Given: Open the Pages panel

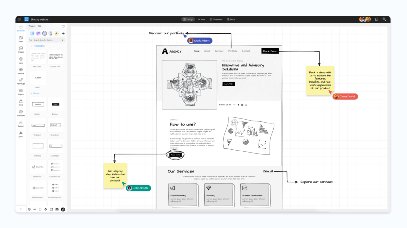Looking at the screenshot, I should pyautogui.click(x=21, y=39).
